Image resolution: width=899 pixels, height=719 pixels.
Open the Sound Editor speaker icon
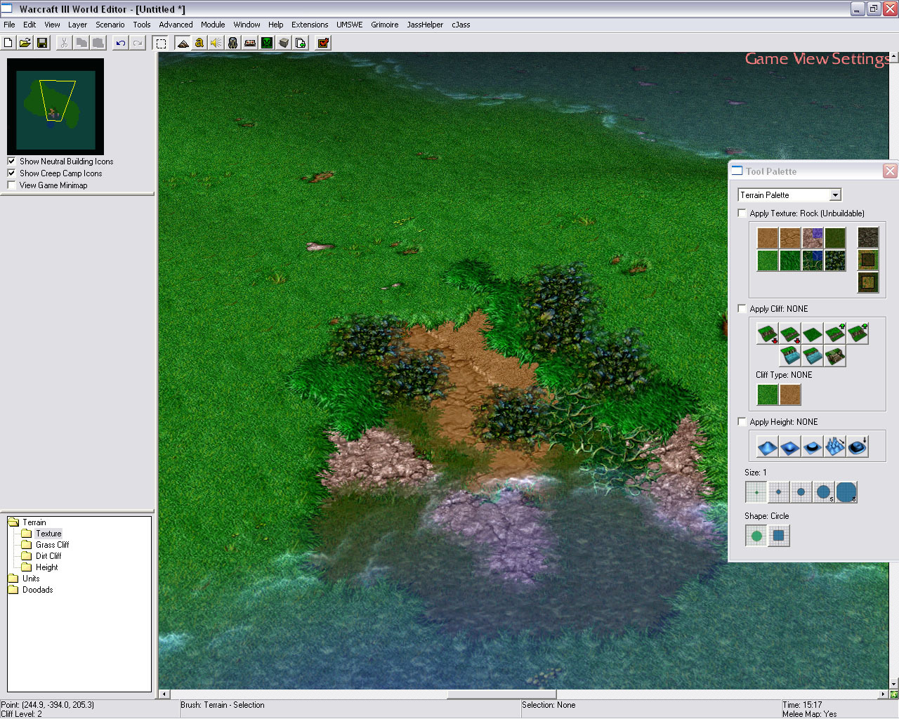tap(216, 43)
